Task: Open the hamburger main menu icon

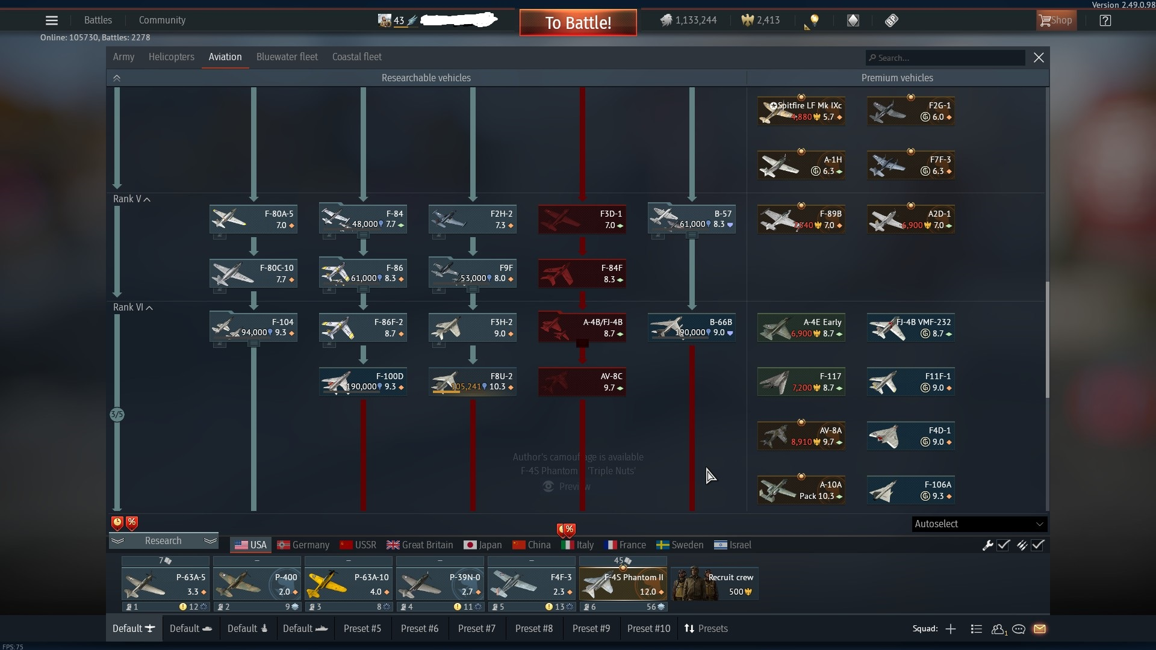Action: click(x=52, y=20)
